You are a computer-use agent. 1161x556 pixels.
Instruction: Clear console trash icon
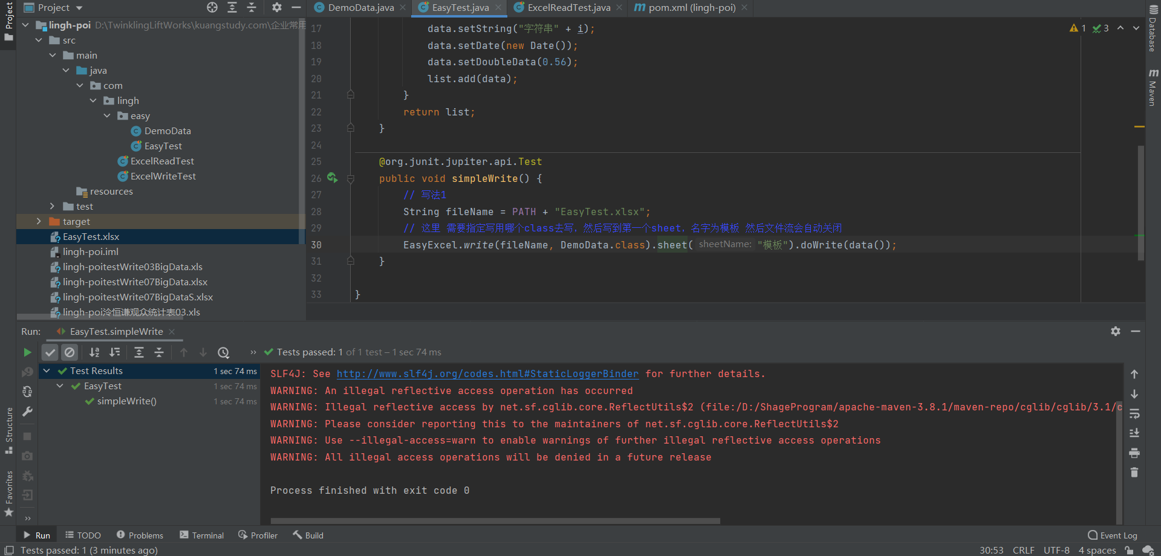coord(1134,473)
